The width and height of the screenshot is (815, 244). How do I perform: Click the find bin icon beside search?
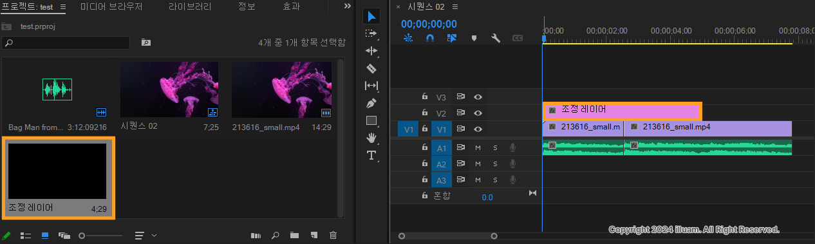(146, 42)
